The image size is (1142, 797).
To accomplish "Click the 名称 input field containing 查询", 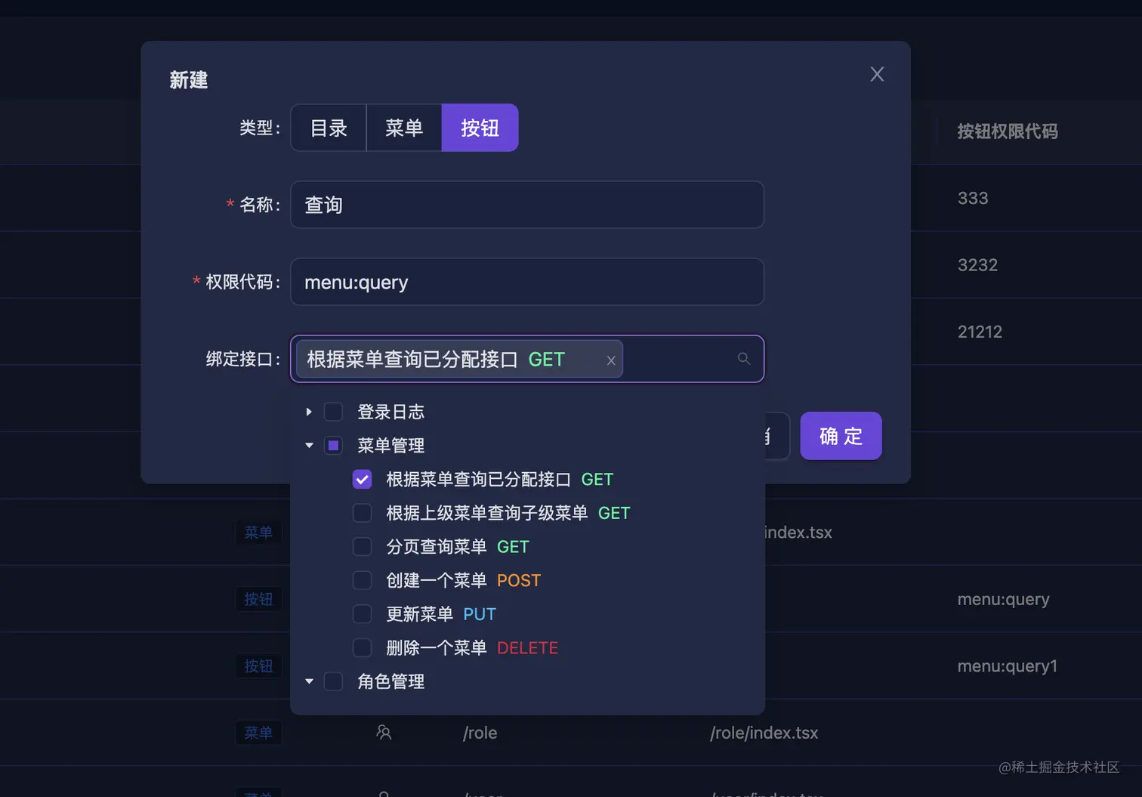I will coord(527,205).
